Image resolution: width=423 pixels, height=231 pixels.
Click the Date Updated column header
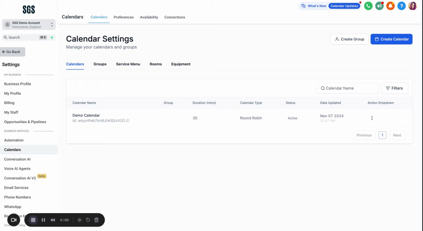(330, 103)
